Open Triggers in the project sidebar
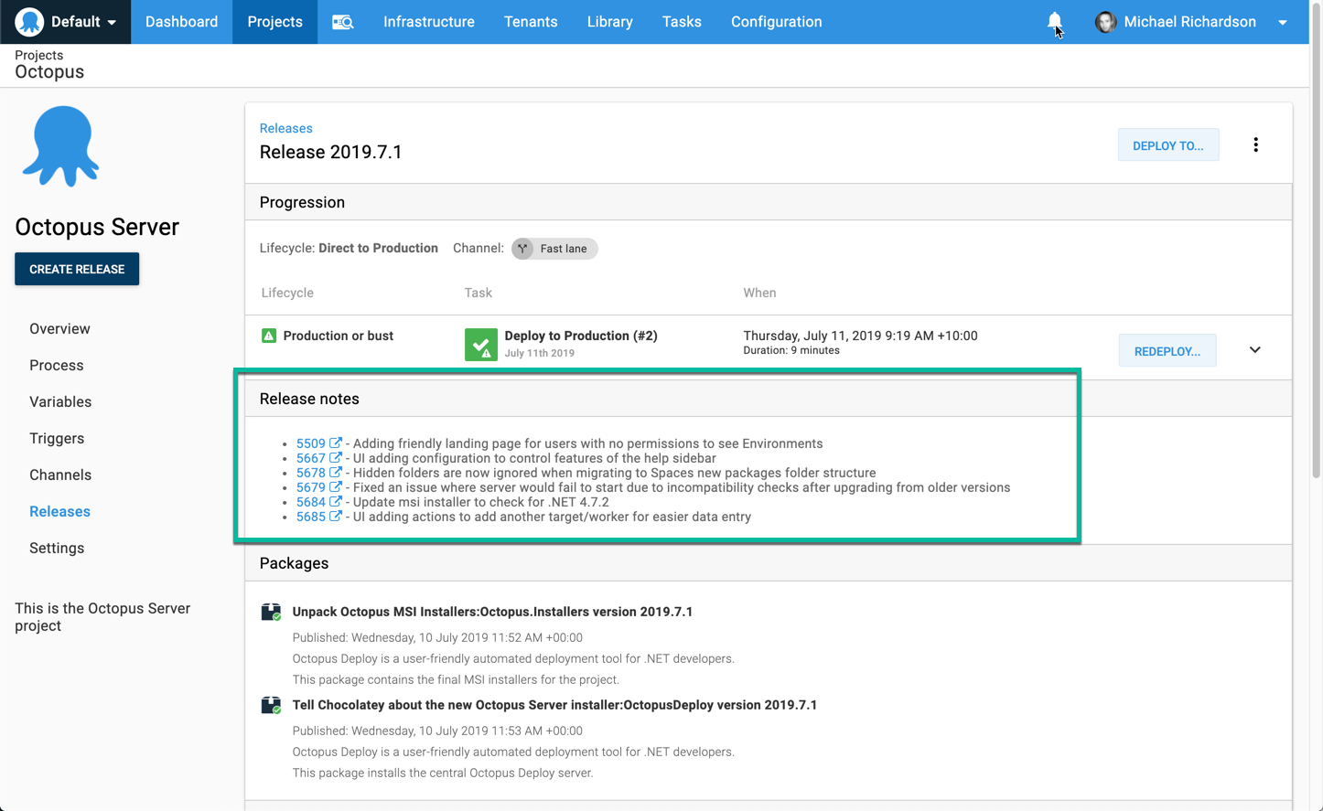 pos(57,438)
